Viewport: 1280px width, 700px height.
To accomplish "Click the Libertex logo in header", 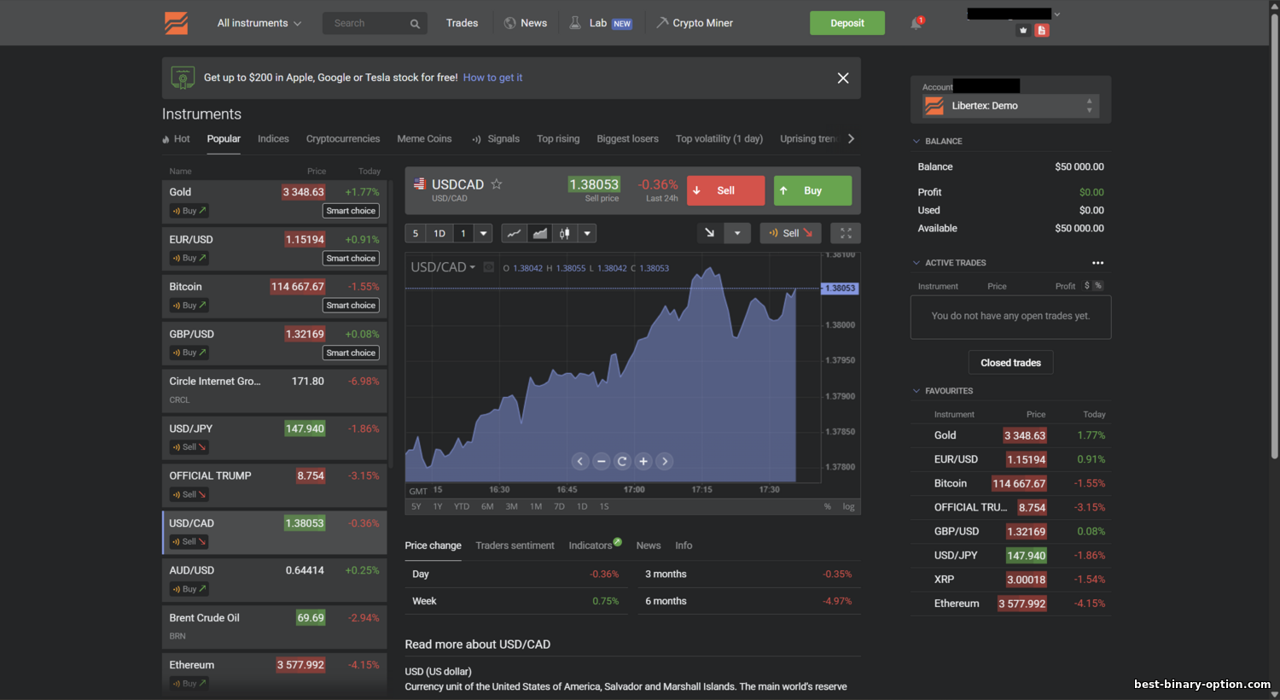I will 177,23.
